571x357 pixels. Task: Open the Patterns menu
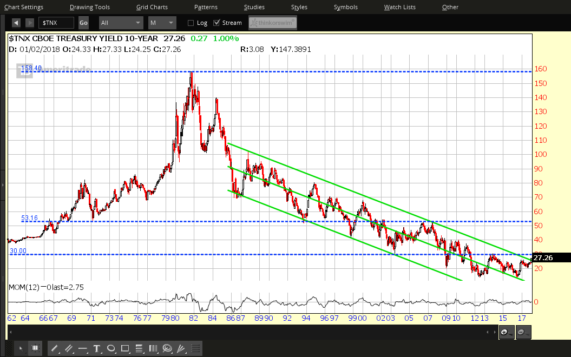[x=206, y=7]
